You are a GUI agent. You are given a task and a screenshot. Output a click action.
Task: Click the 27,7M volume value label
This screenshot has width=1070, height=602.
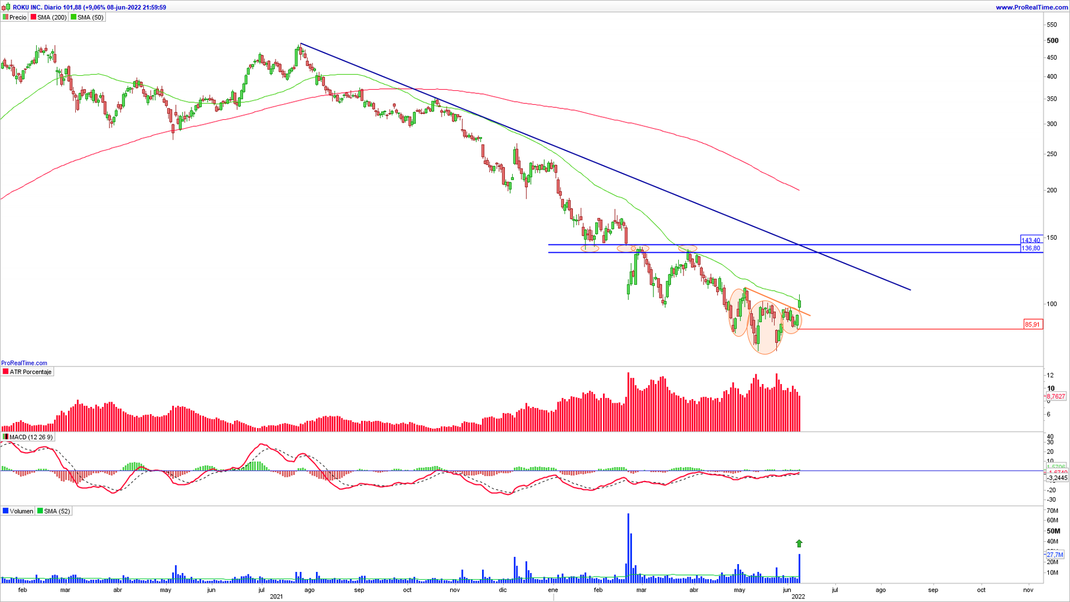pyautogui.click(x=1055, y=555)
